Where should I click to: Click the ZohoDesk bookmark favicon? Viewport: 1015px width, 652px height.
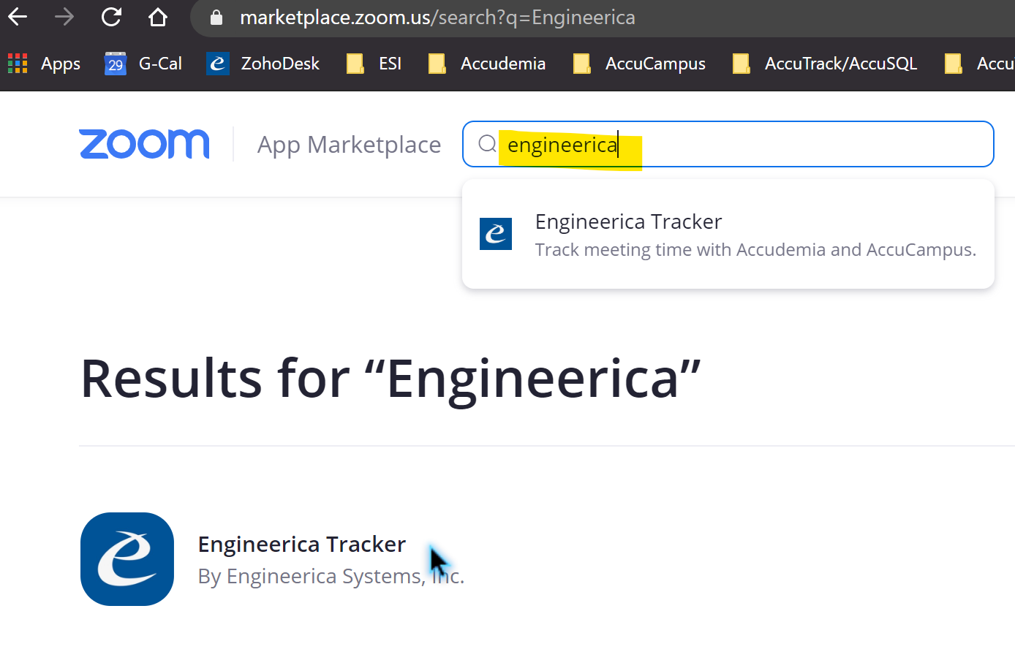coord(218,64)
